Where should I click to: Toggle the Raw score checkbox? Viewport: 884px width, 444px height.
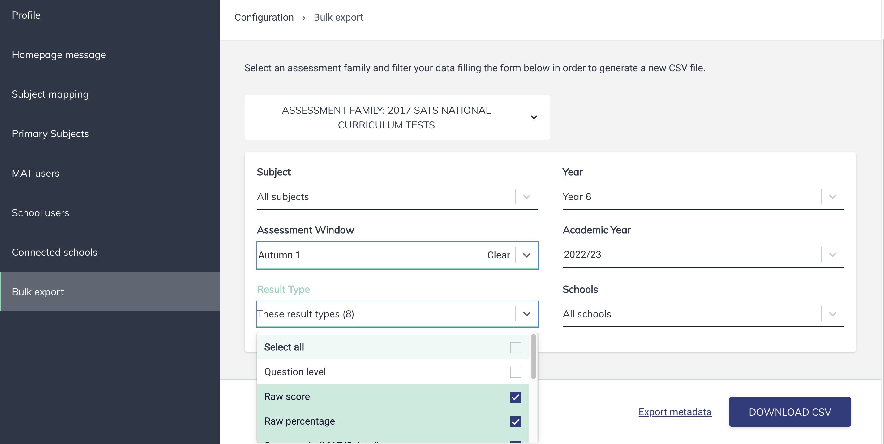pyautogui.click(x=515, y=396)
